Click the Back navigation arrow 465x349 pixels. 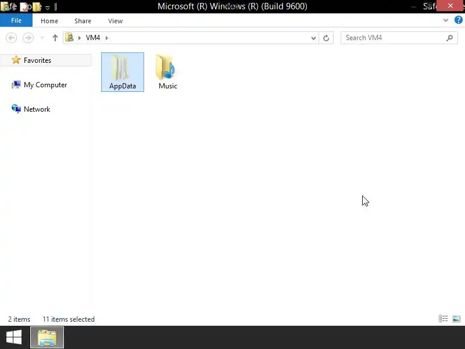(x=12, y=38)
